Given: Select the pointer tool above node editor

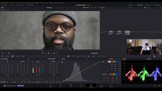Looking at the screenshot, I should (101, 8).
